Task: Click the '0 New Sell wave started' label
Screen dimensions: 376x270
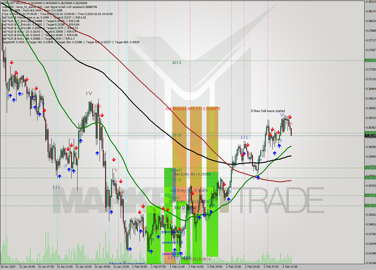Action: (268, 111)
